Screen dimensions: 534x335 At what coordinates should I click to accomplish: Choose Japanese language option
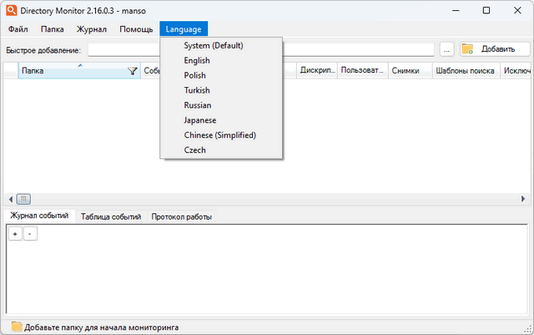pos(221,120)
